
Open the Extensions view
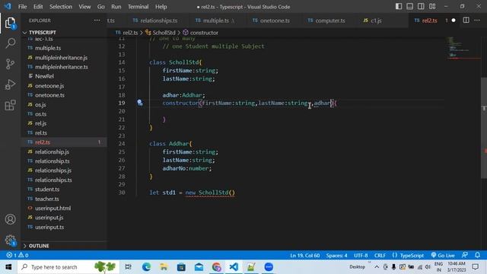[x=10, y=105]
